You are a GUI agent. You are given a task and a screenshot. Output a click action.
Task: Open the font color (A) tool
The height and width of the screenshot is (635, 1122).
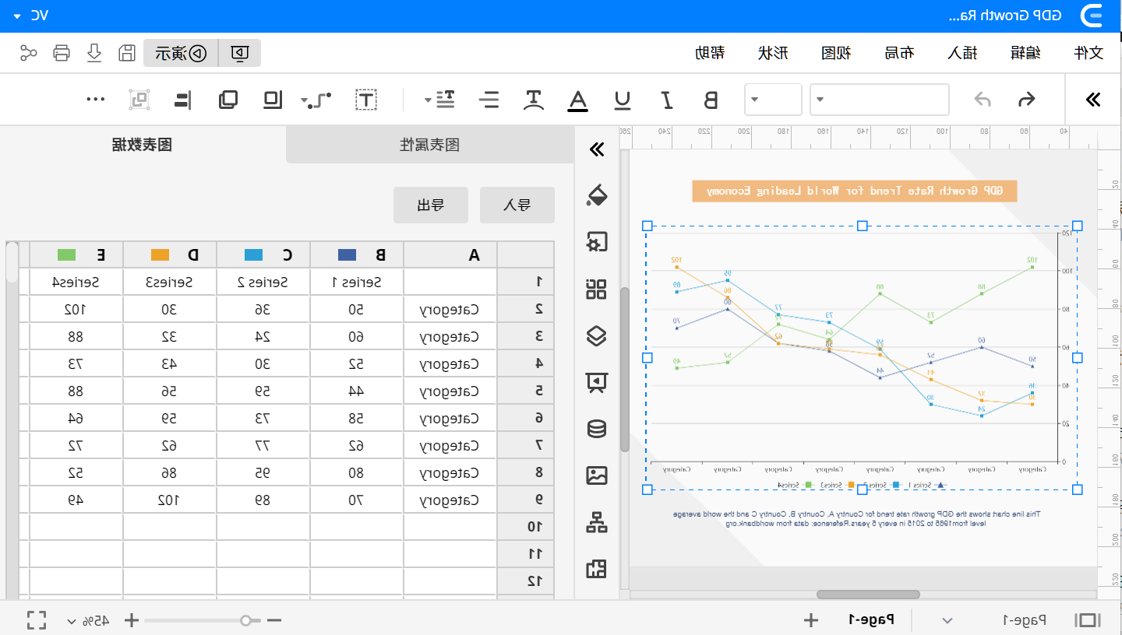[x=577, y=100]
